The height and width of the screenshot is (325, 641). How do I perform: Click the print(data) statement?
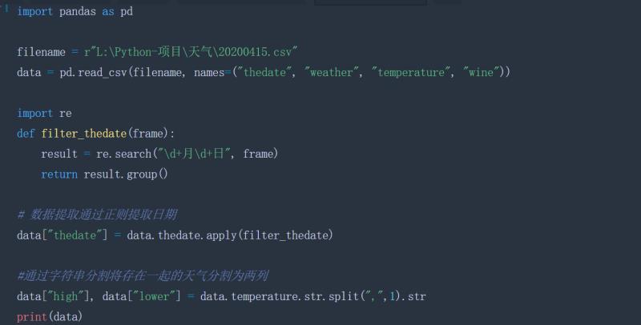click(50, 317)
